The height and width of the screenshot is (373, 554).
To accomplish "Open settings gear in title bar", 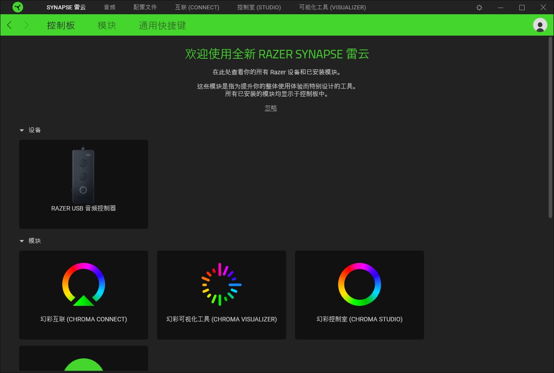I will (479, 8).
